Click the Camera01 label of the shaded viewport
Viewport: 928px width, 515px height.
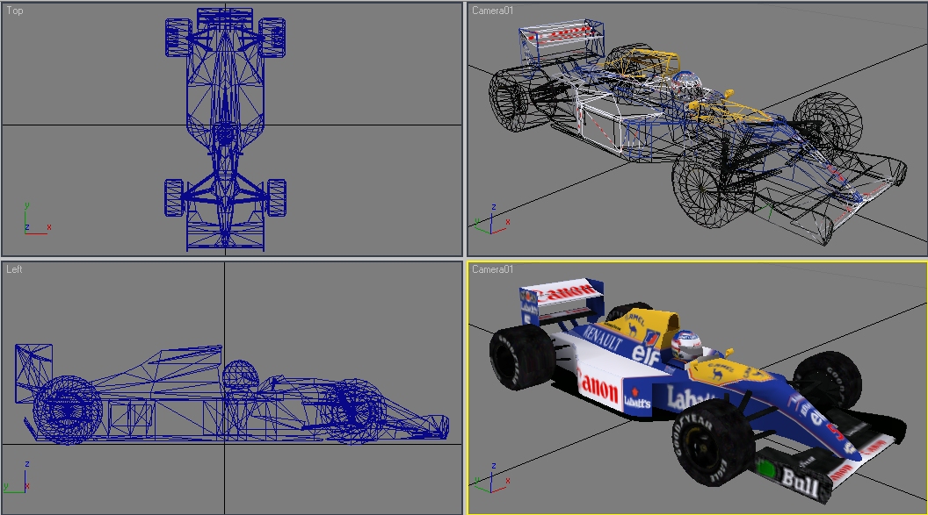pos(492,269)
